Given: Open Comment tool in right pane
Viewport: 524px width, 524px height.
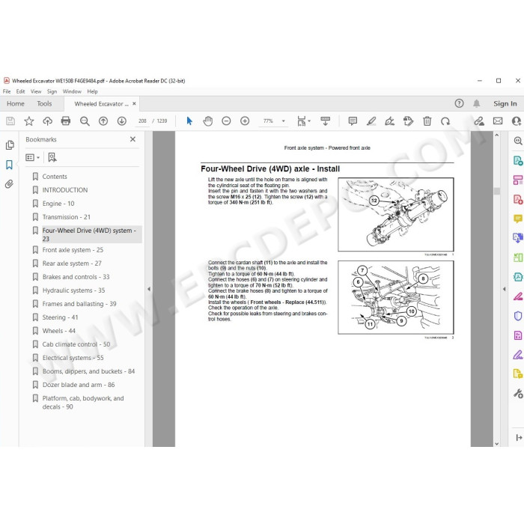Looking at the screenshot, I should (x=518, y=219).
